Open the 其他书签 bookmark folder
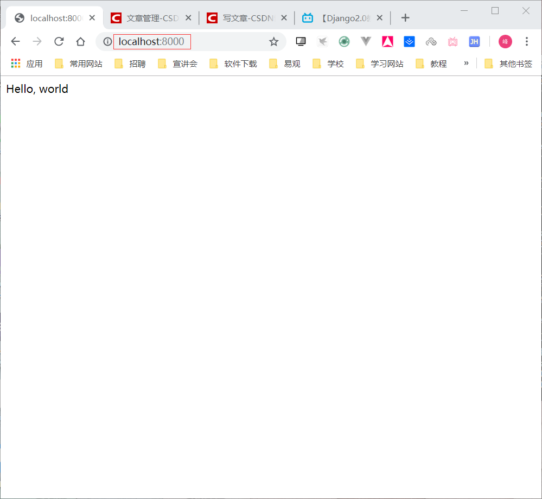 (508, 64)
